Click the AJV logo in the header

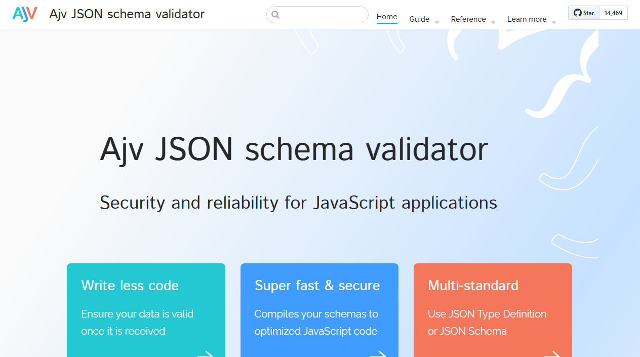(24, 14)
